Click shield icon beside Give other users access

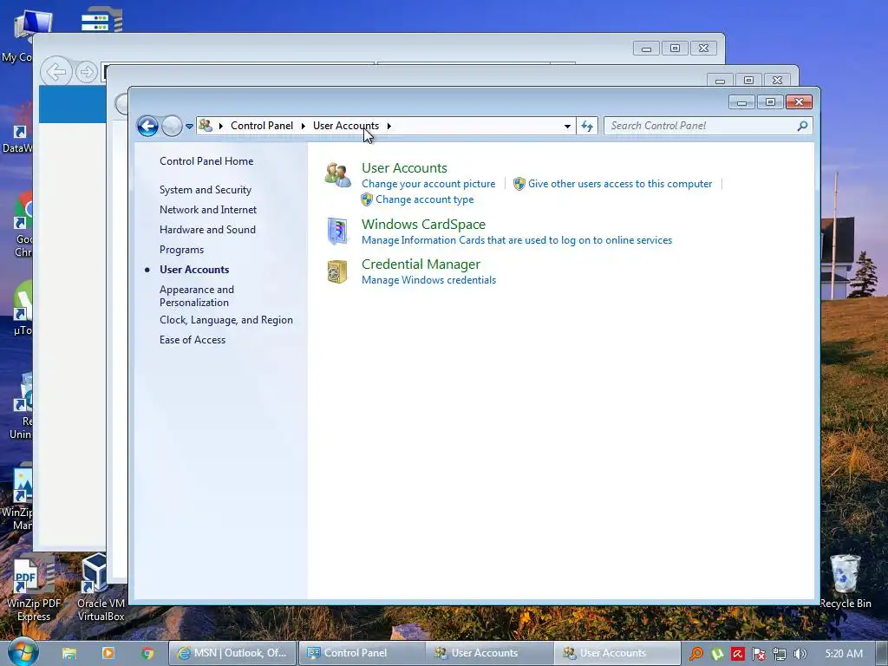[519, 184]
